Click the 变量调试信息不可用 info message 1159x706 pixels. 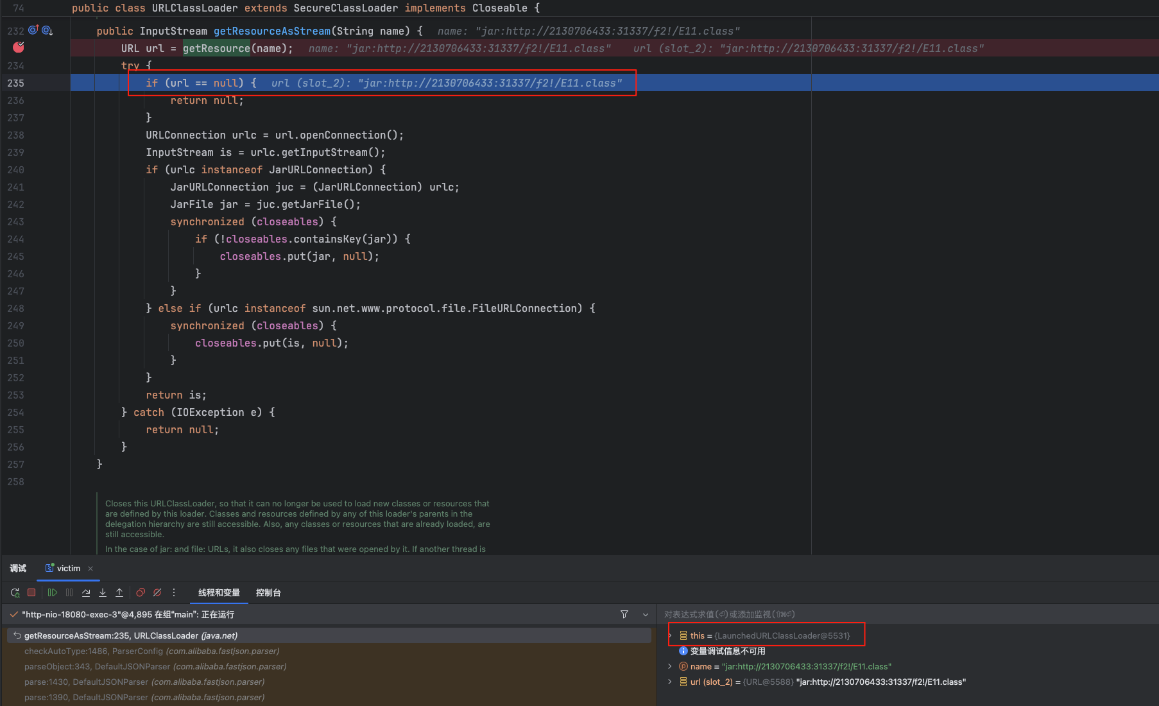pyautogui.click(x=728, y=651)
